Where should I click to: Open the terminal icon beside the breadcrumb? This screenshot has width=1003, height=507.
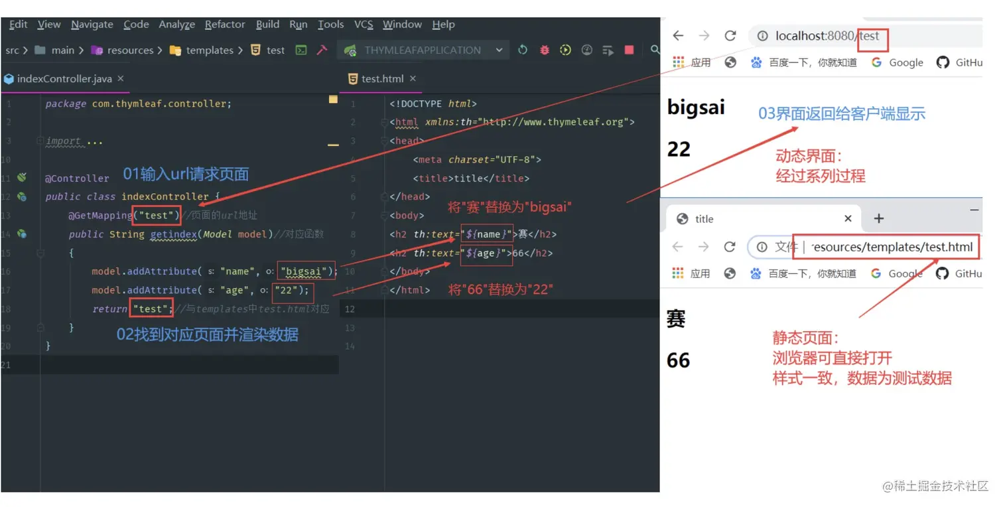tap(301, 50)
